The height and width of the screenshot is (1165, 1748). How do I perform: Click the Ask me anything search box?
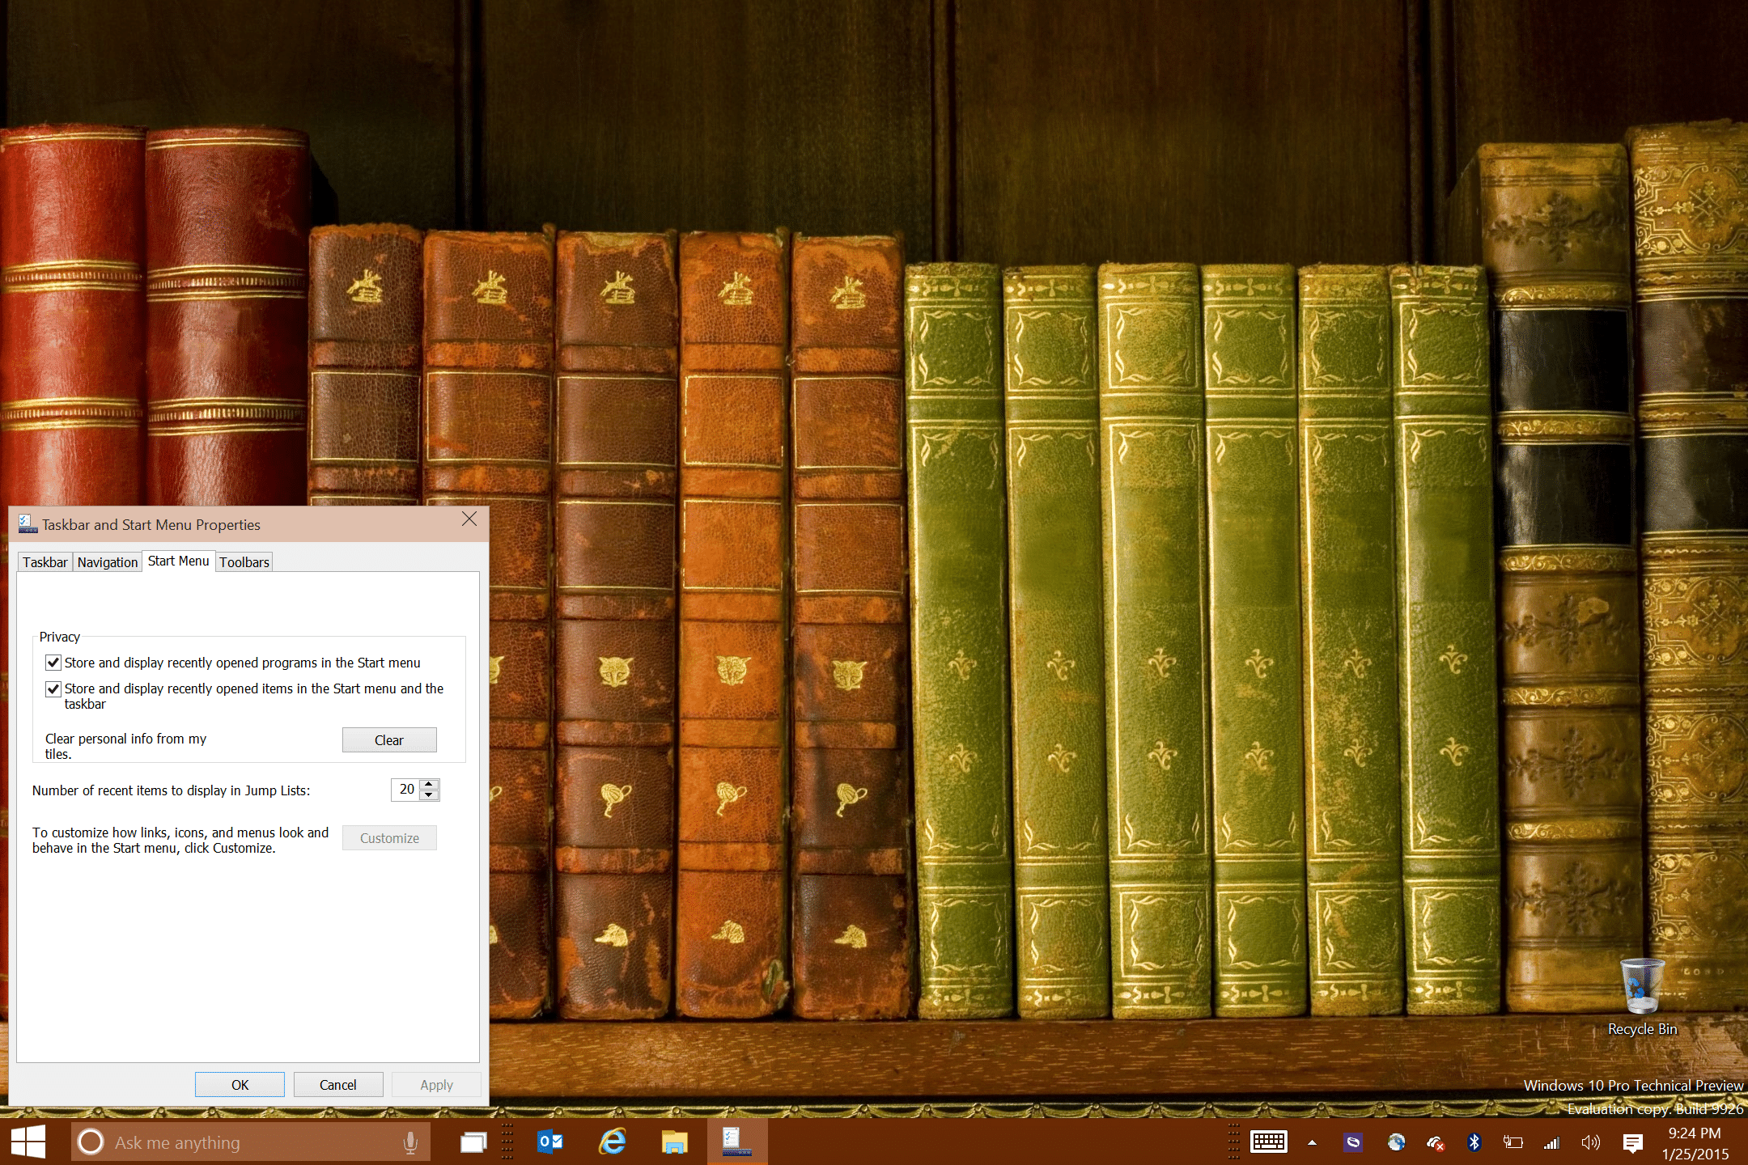click(x=251, y=1142)
